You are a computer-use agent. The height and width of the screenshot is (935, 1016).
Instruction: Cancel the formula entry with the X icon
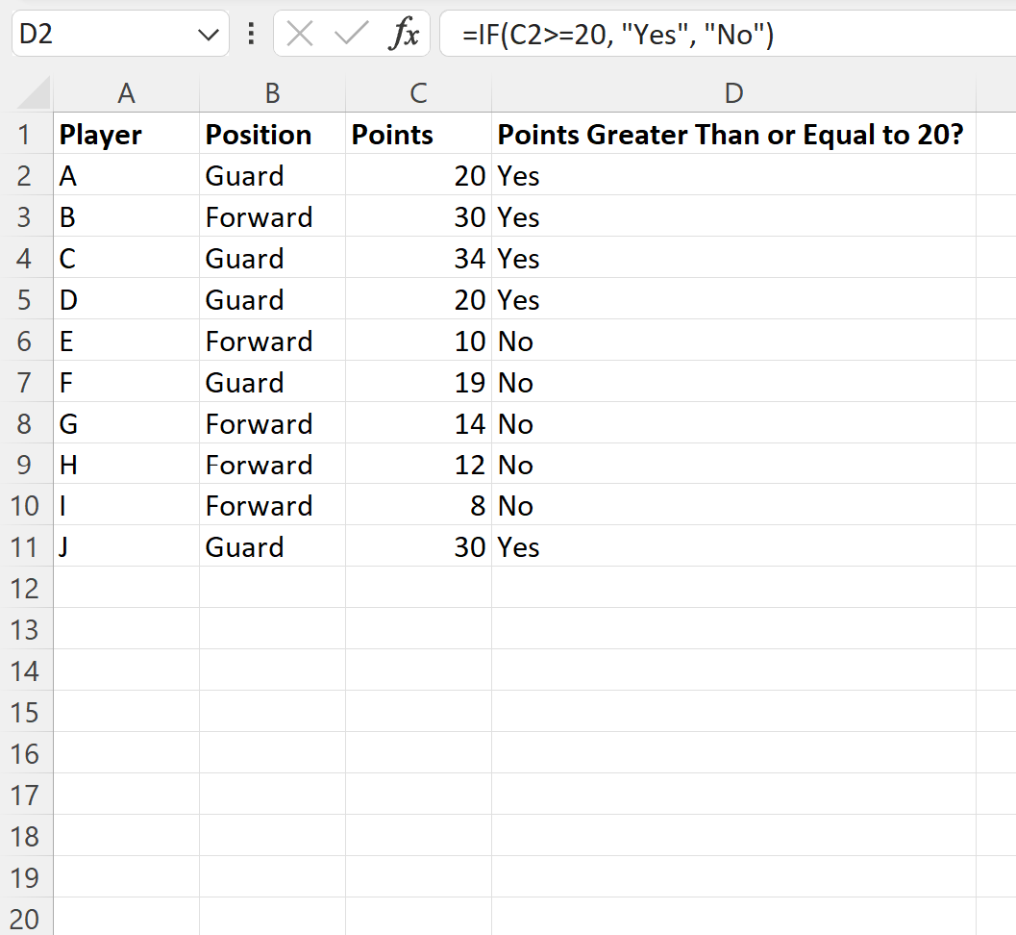click(301, 34)
